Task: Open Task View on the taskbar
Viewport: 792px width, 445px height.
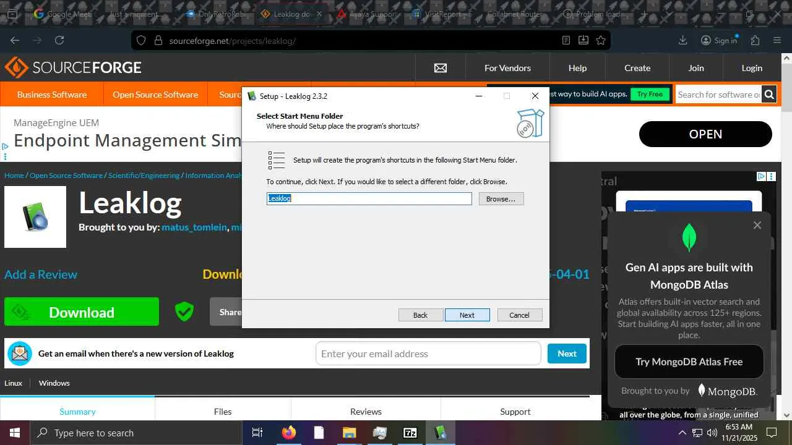Action: pos(257,433)
